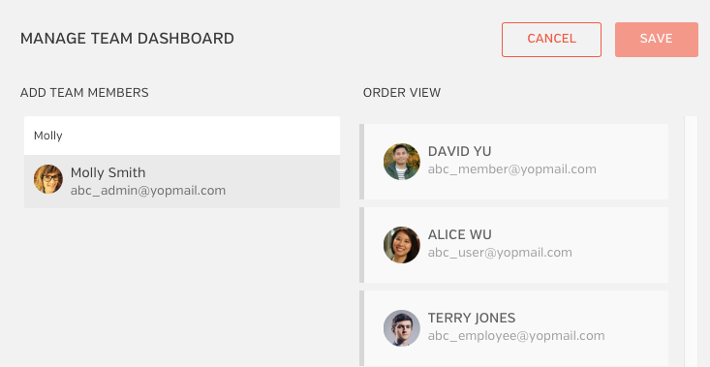The height and width of the screenshot is (367, 710).
Task: Click the abc_user@yopmail.com email text
Action: (500, 253)
